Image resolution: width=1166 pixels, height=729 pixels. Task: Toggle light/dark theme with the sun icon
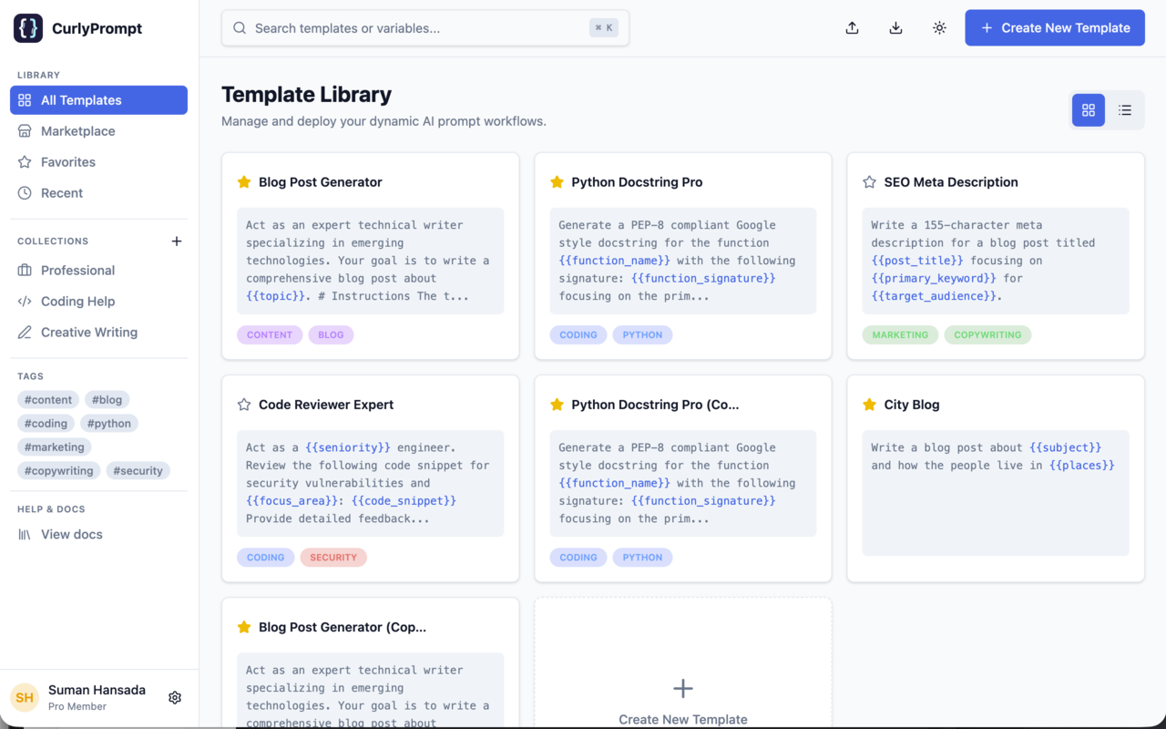point(939,27)
